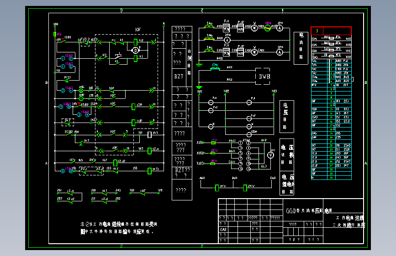Select the 1KTJ contact symbol
Viewport: 396px width, 256px height.
click(67, 80)
